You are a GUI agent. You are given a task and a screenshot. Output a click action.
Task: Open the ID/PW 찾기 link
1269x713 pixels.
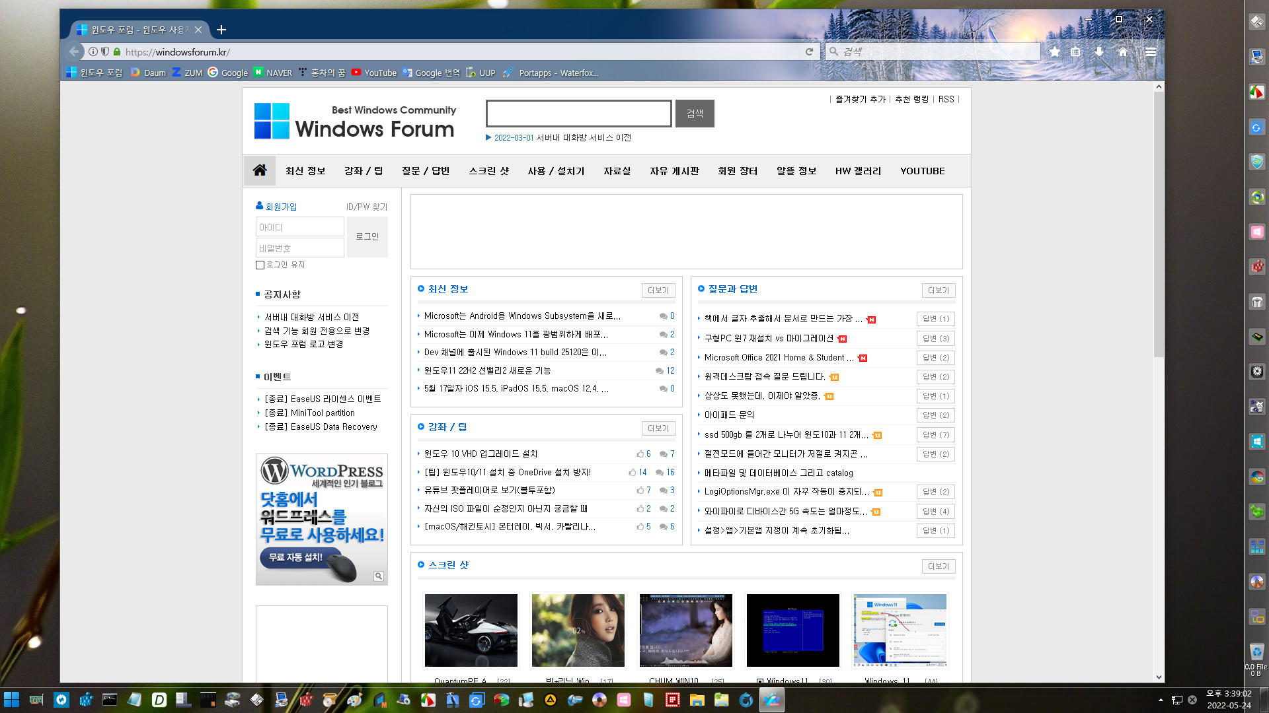click(x=367, y=207)
